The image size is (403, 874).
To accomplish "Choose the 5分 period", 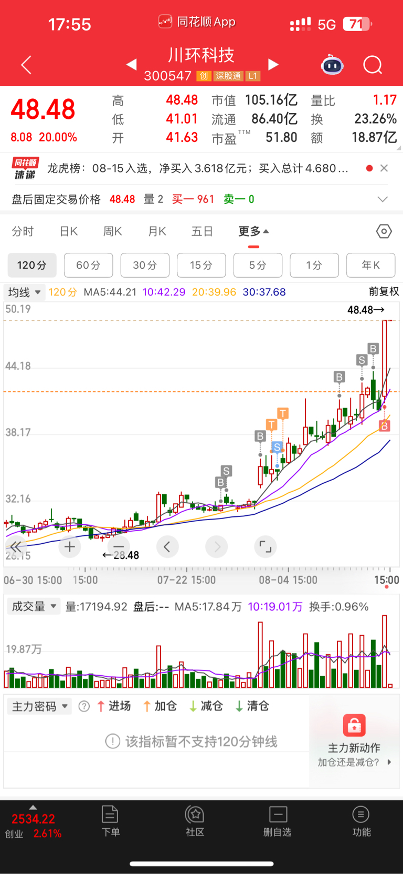I will (258, 265).
